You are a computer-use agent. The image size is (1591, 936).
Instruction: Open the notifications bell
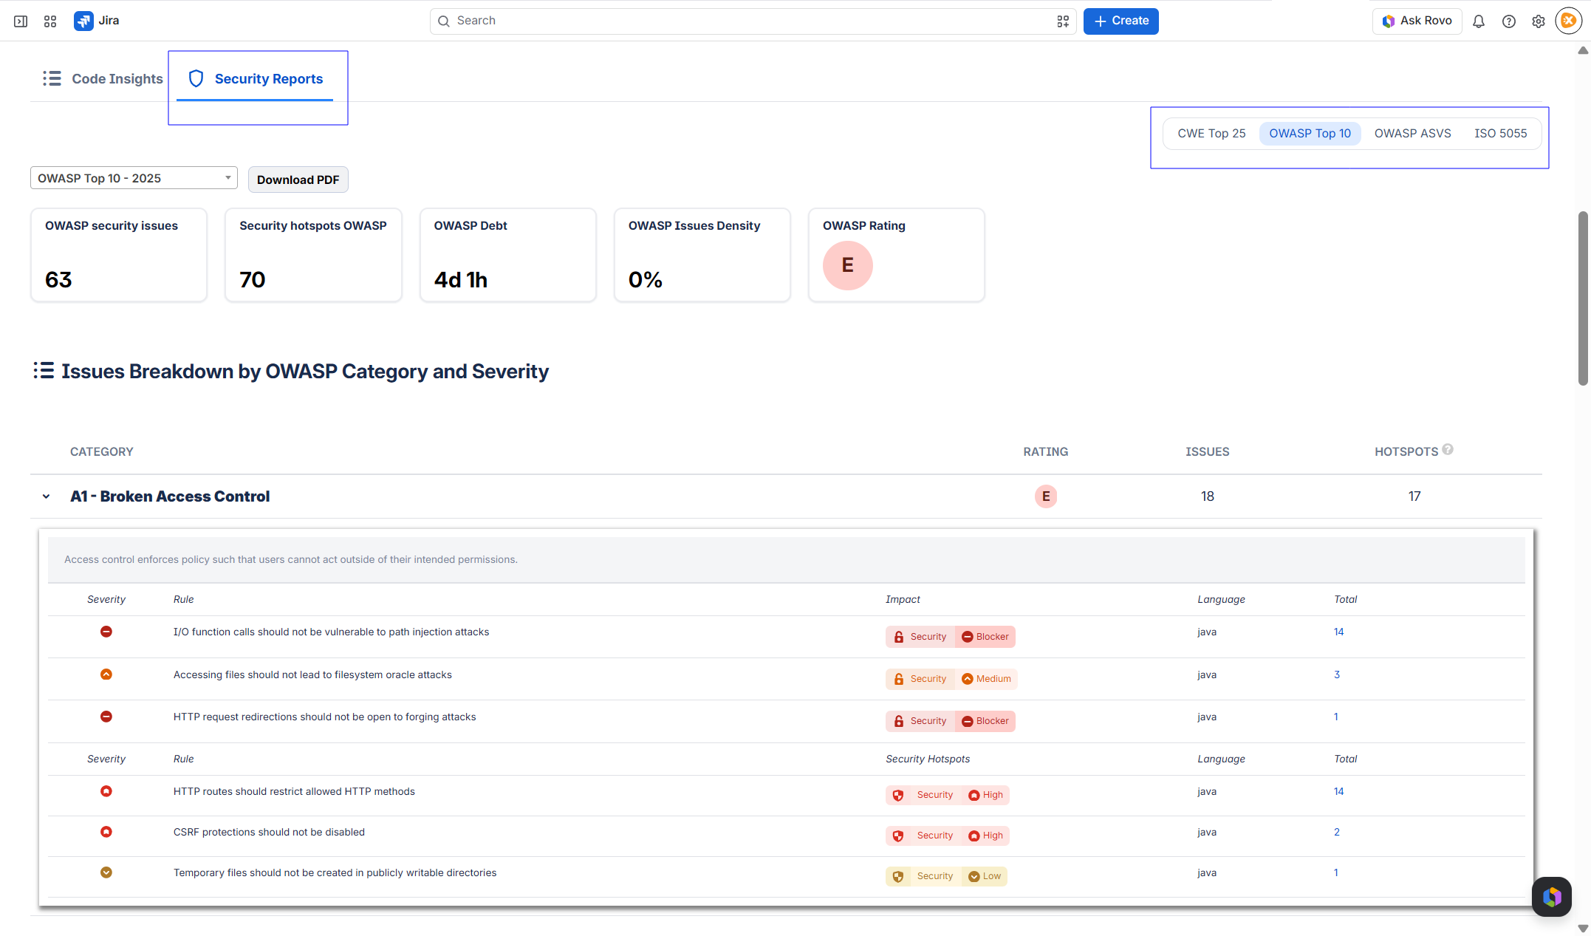click(1479, 21)
